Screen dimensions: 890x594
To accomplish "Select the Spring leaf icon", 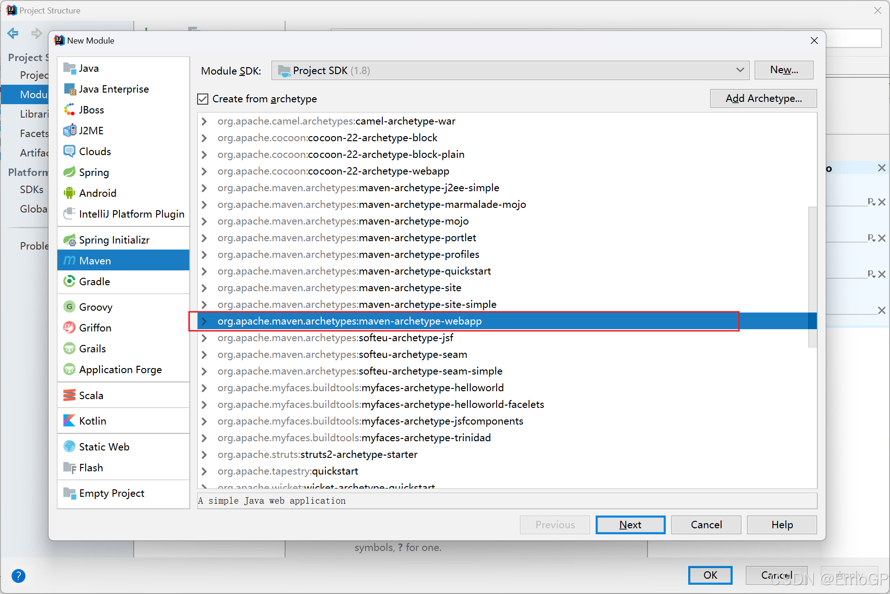I will tap(69, 172).
